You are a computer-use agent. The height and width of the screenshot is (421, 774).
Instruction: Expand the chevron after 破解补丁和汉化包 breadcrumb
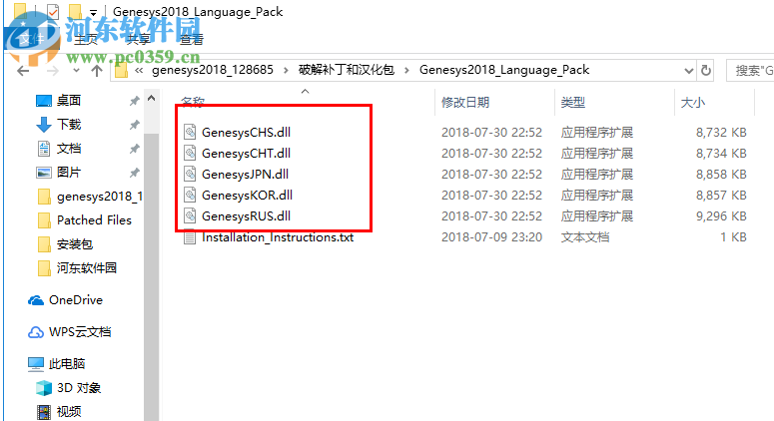pos(406,71)
